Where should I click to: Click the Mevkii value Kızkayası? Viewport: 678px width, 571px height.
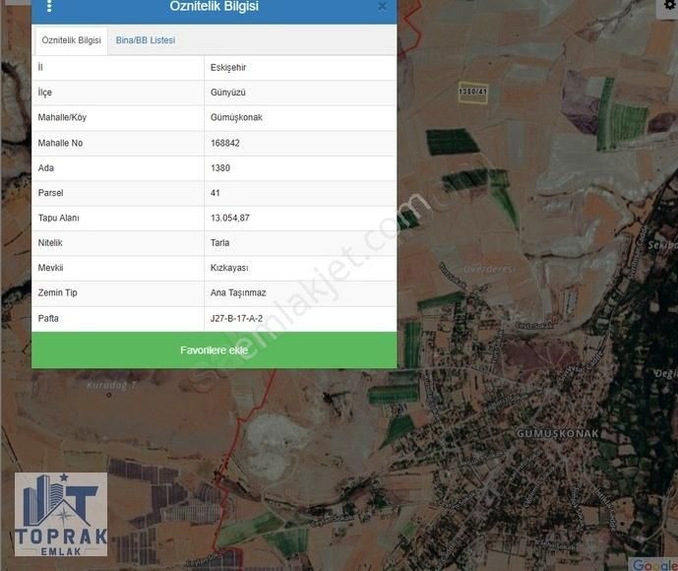(x=229, y=268)
